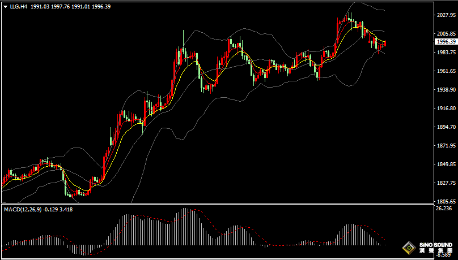
Task: Click the latest red candlestick on chart
Action: pos(384,44)
